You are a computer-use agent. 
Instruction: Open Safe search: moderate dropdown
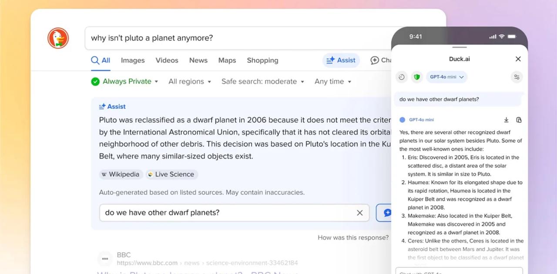[x=262, y=81]
